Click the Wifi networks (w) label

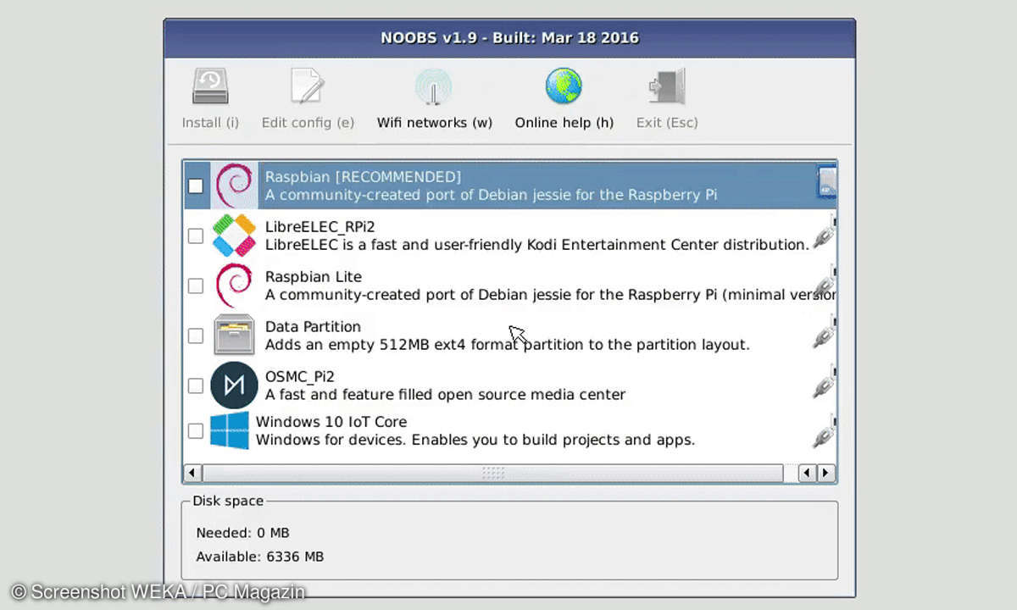pyautogui.click(x=435, y=123)
